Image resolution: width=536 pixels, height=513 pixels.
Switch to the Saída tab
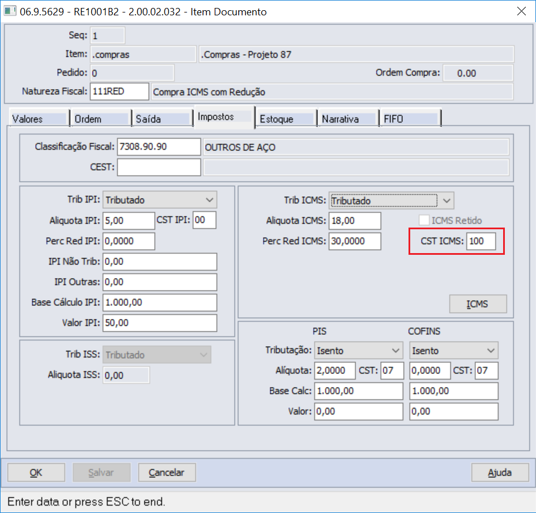click(x=163, y=119)
